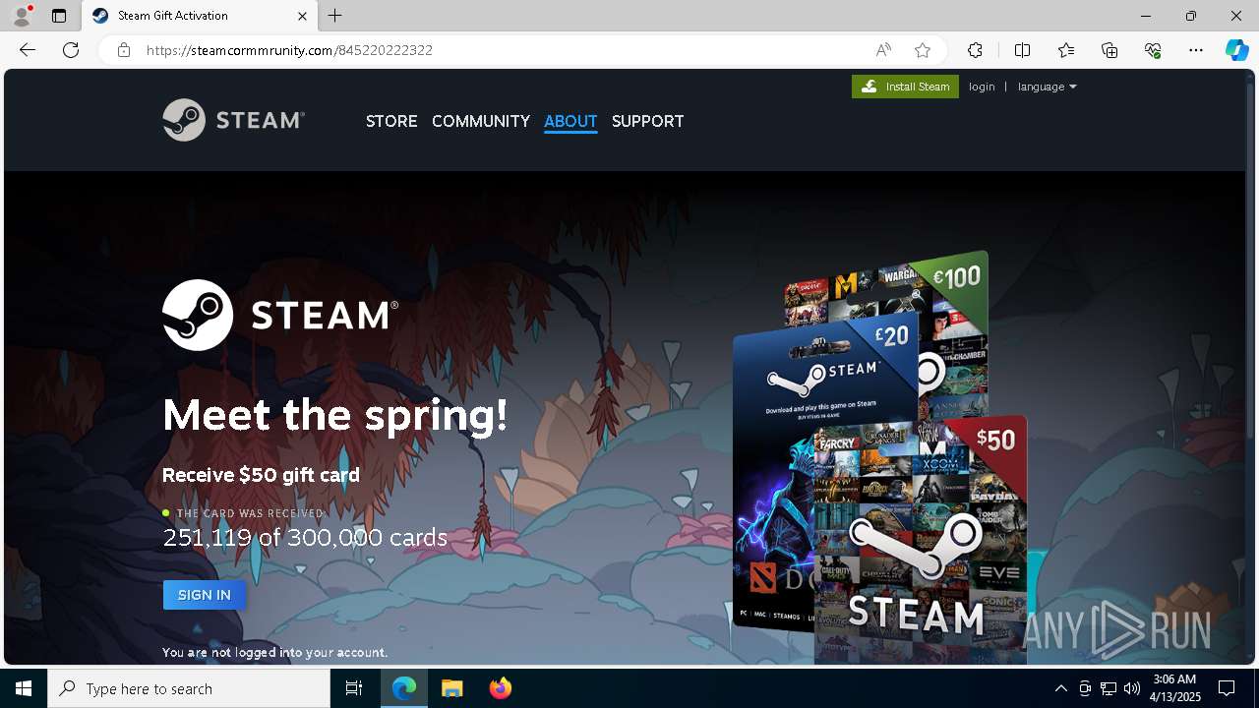
Task: Click 'You are not logged into your account.' text
Action: pyautogui.click(x=275, y=652)
